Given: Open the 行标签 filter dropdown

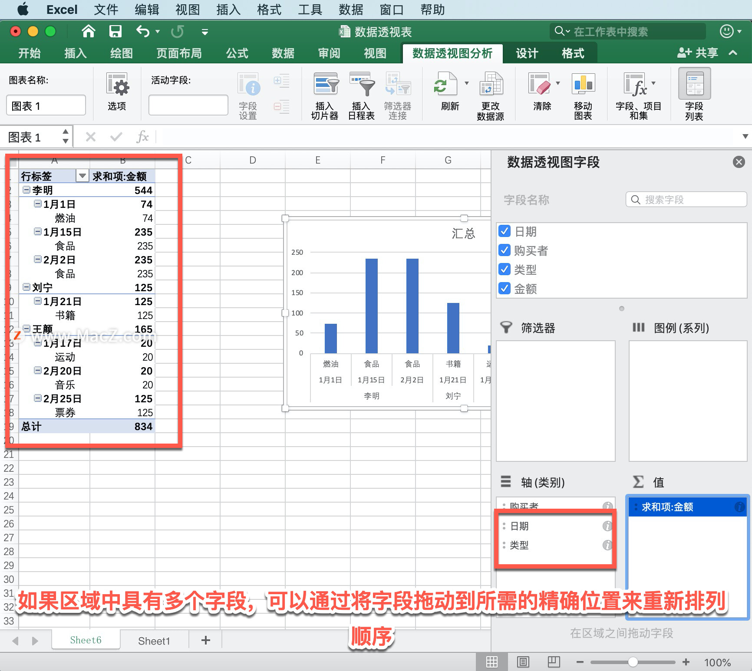Looking at the screenshot, I should pos(82,176).
